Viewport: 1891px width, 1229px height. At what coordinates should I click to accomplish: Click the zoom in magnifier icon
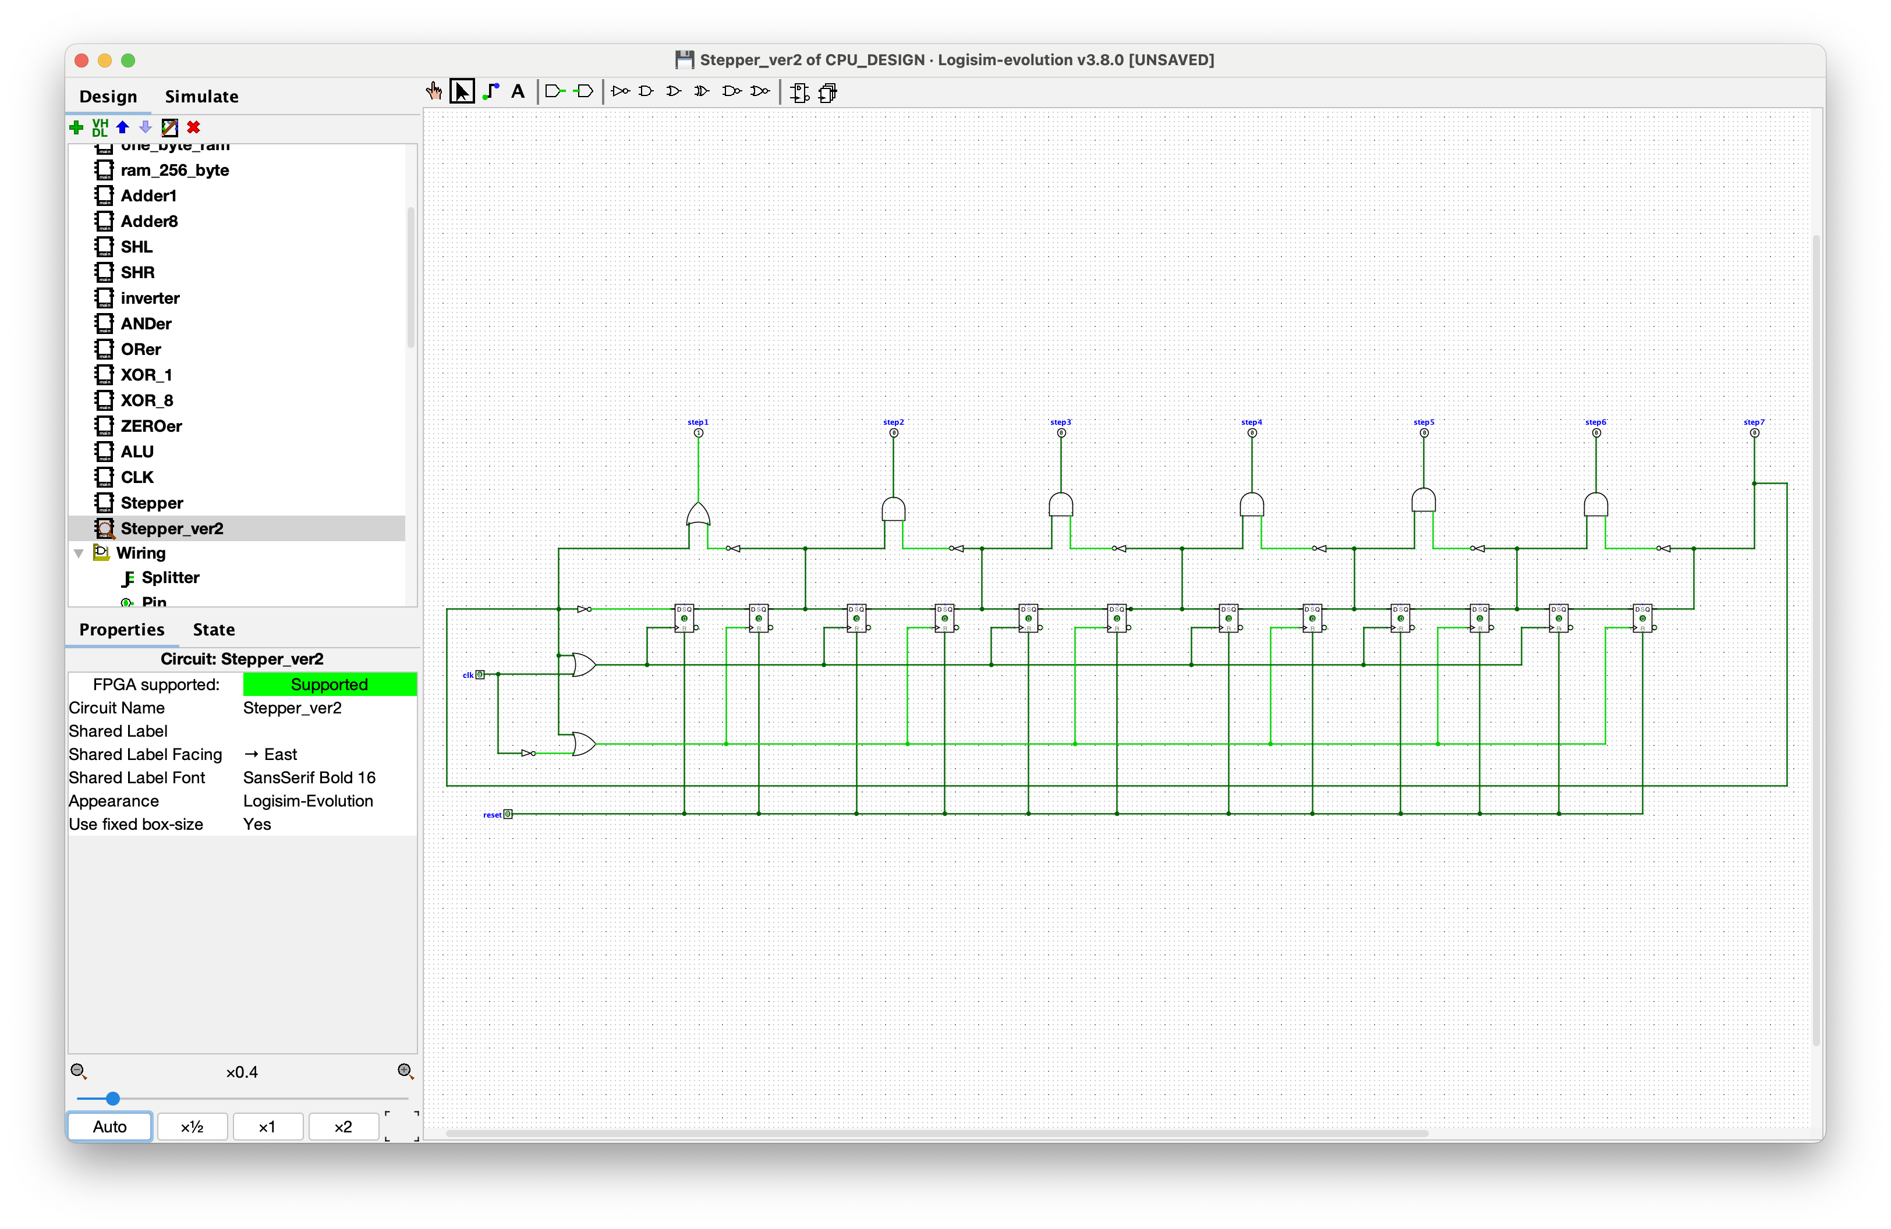[405, 1071]
